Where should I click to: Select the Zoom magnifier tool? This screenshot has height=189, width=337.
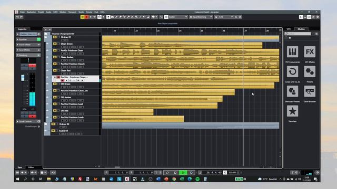pos(136,17)
